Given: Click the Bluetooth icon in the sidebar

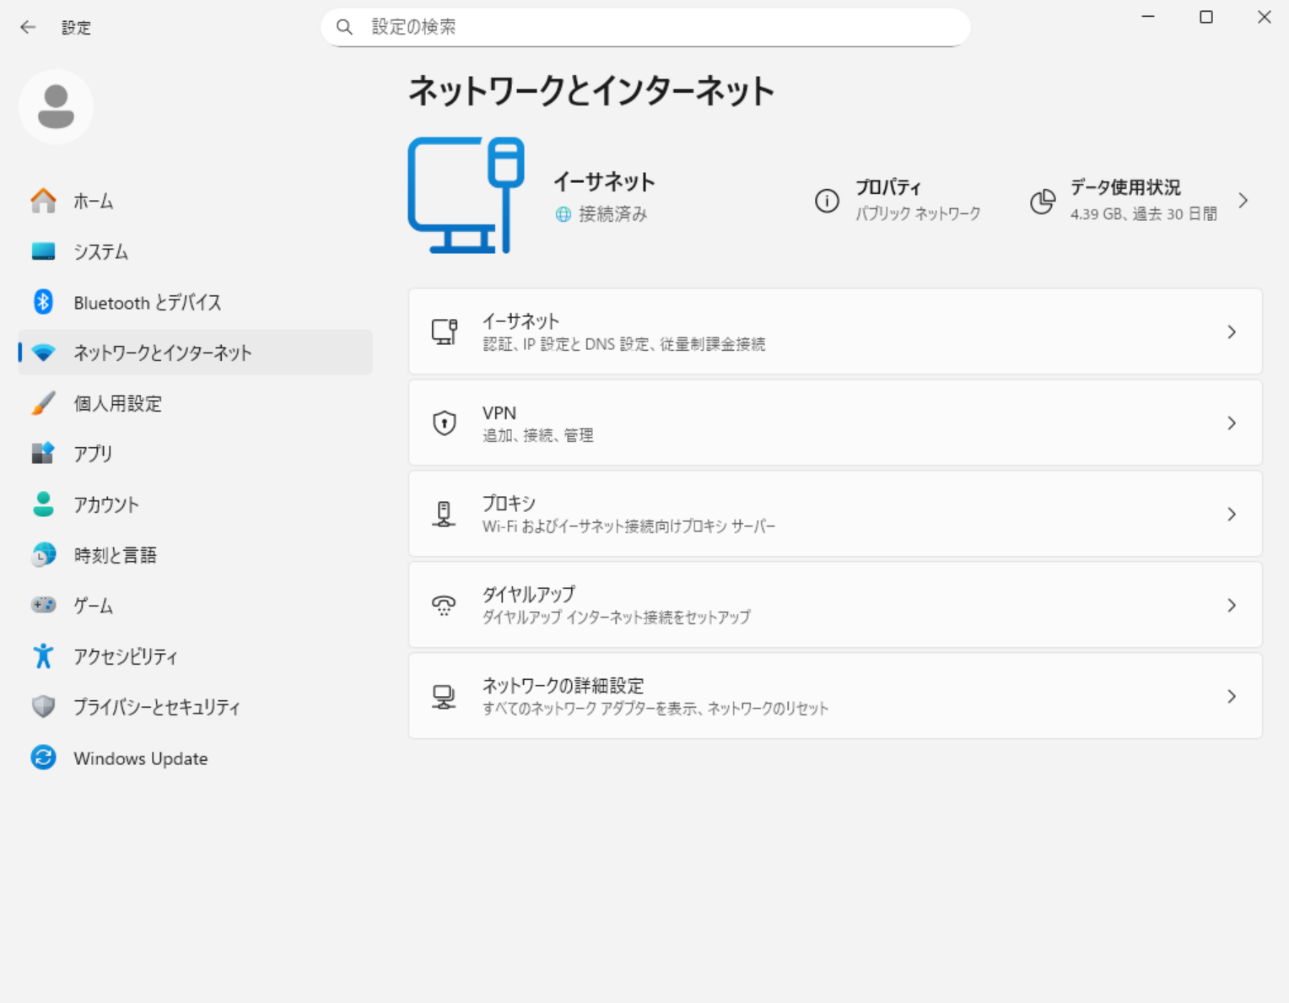Looking at the screenshot, I should click(x=43, y=302).
